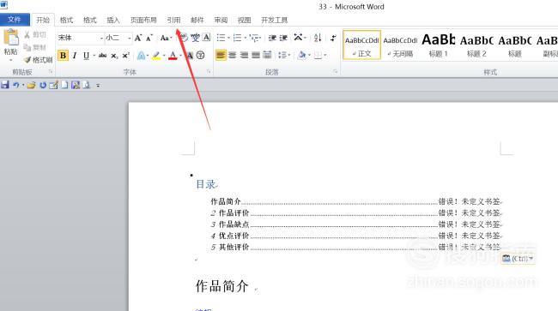Expand the Numbering dropdown arrow

tap(245, 38)
